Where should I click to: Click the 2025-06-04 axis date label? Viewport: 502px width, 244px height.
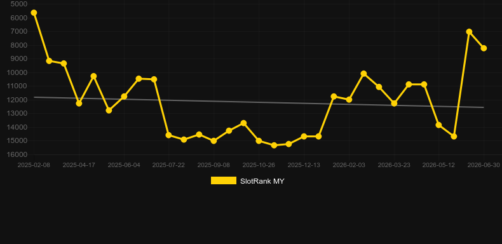124,165
